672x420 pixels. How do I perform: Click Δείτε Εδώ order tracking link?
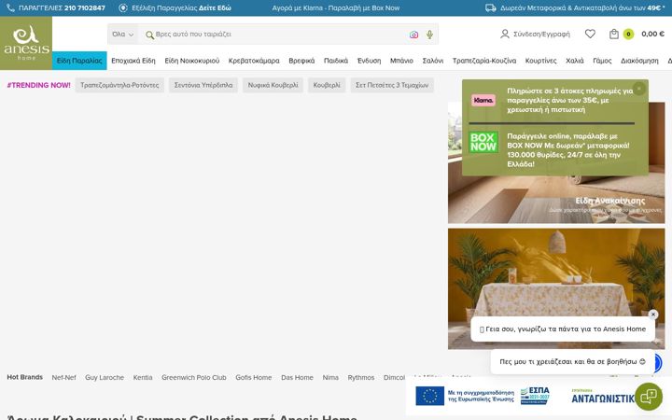(215, 7)
